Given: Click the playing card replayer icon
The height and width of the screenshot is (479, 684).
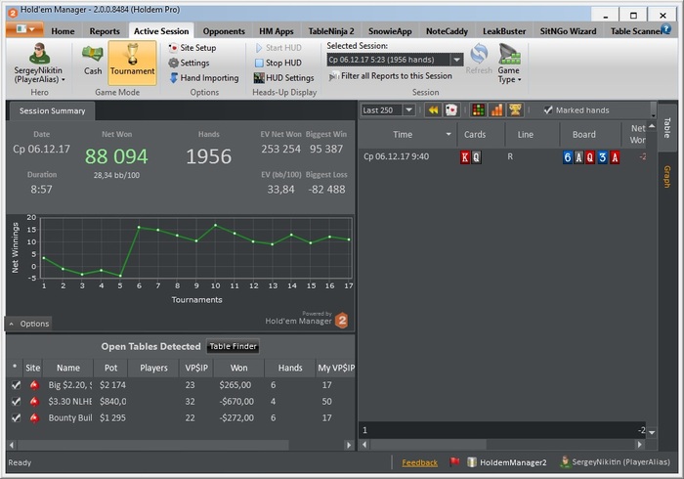Looking at the screenshot, I should pos(451,109).
